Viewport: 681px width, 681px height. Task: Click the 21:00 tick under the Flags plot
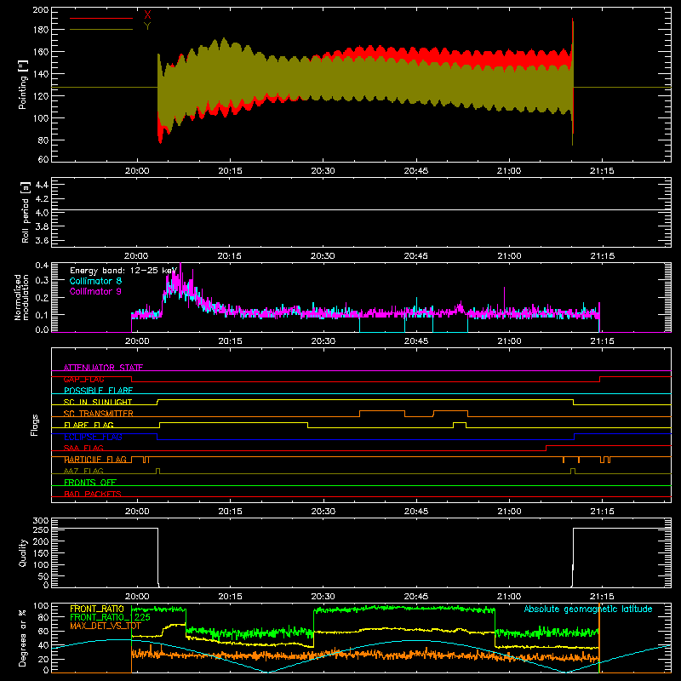[x=509, y=512]
